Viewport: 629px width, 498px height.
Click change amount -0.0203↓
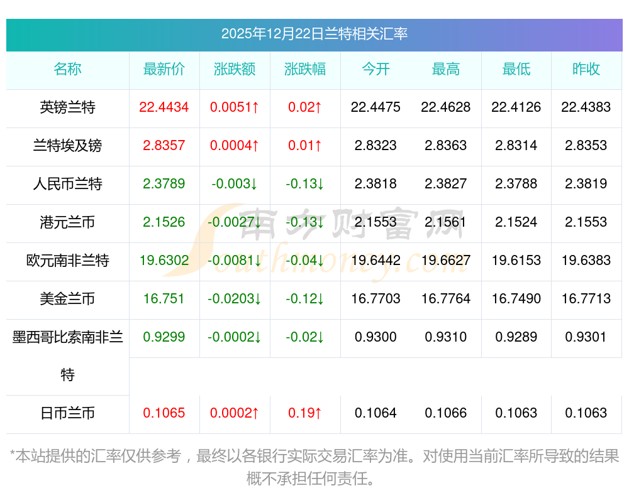tap(235, 298)
